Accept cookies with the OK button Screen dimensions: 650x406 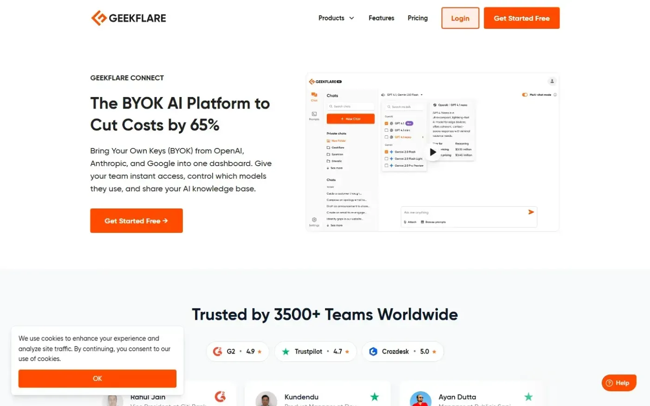tap(97, 379)
